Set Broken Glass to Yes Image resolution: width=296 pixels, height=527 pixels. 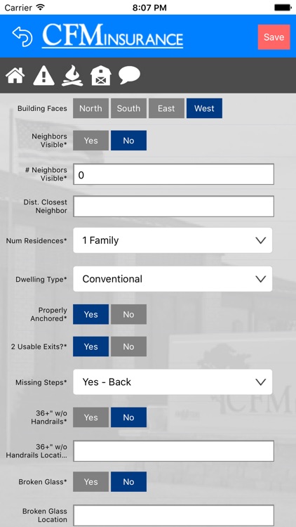(x=90, y=481)
